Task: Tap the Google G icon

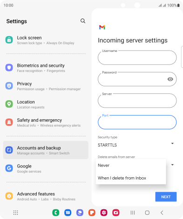Action: pyautogui.click(x=9, y=168)
